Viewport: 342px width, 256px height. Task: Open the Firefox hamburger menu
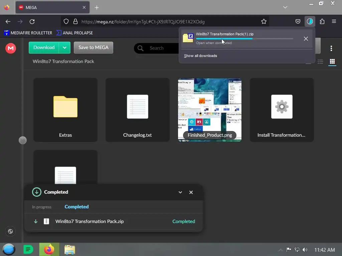[334, 21]
